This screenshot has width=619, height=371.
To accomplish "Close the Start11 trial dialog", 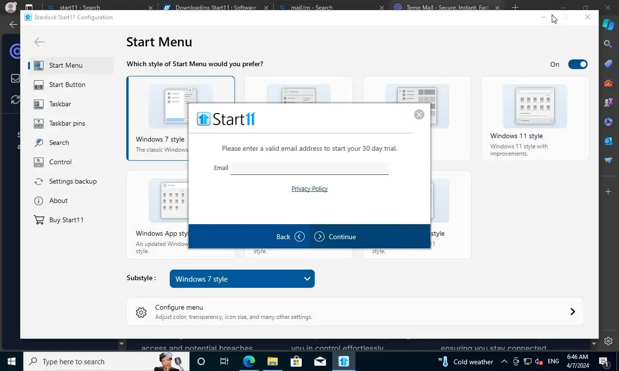I will [x=419, y=114].
